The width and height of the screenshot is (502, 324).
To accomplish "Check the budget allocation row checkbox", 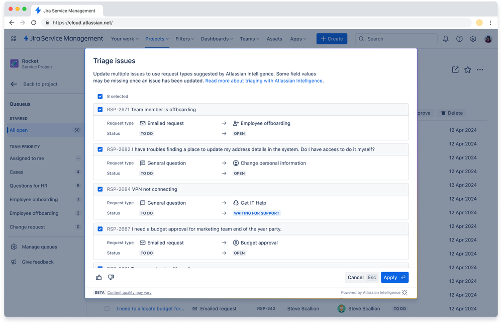I will coord(107,308).
